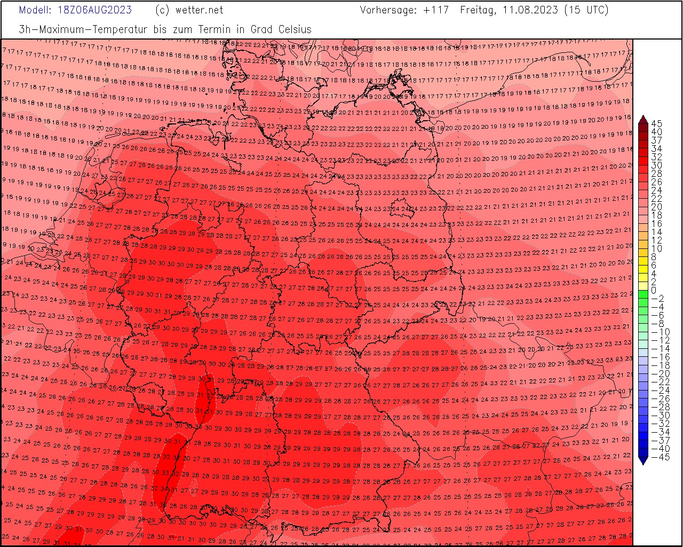Click the 30 label on temperature legend
Image resolution: width=683 pixels, height=547 pixels.
657,166
